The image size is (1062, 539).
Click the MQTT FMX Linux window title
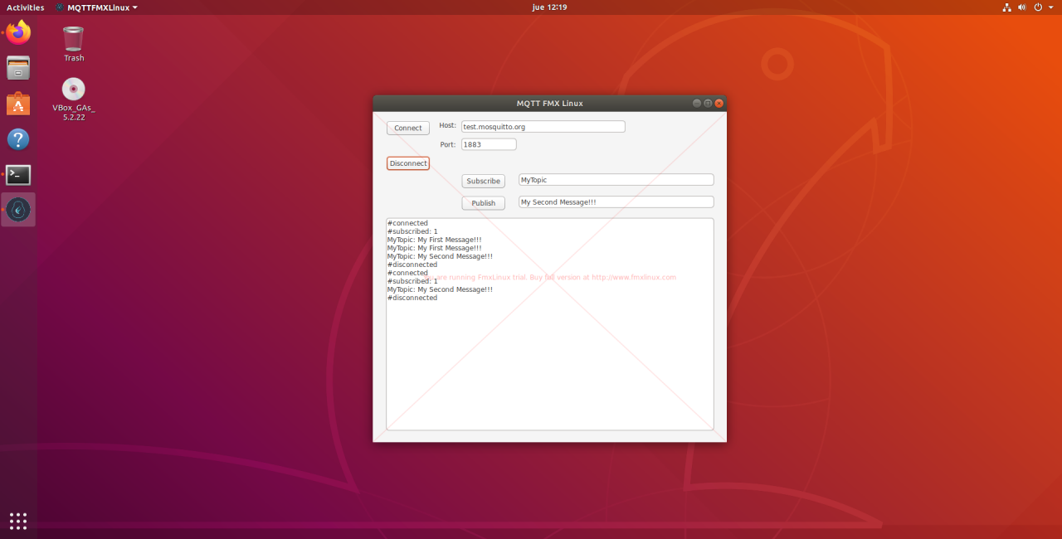tap(550, 104)
